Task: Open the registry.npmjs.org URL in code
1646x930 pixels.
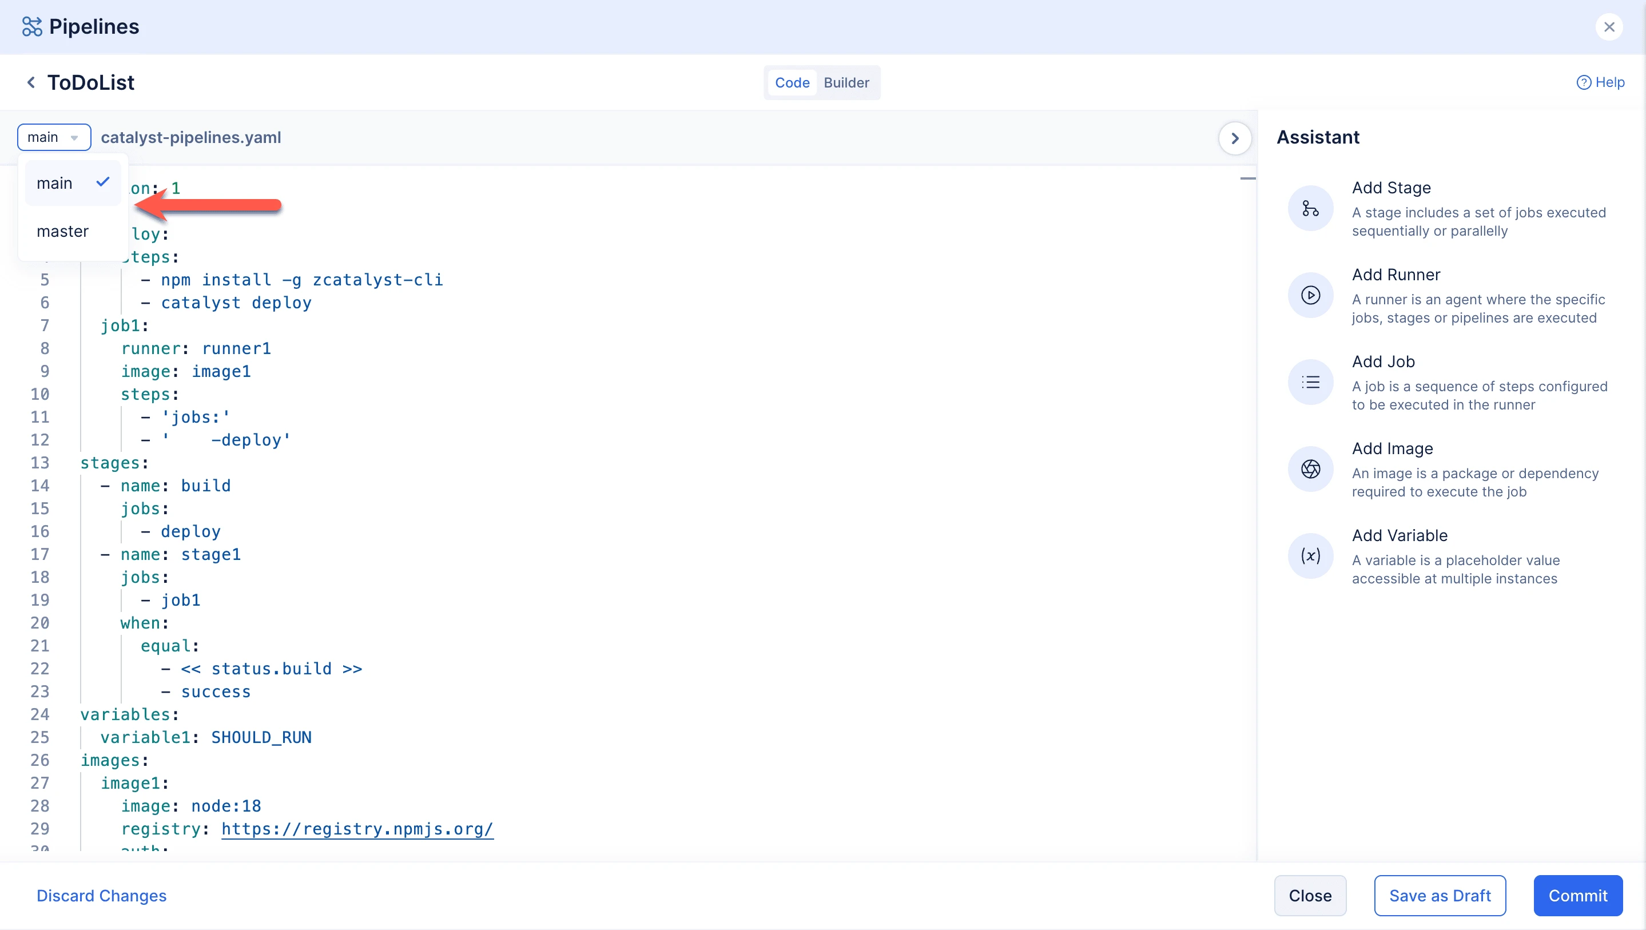Action: pos(357,829)
